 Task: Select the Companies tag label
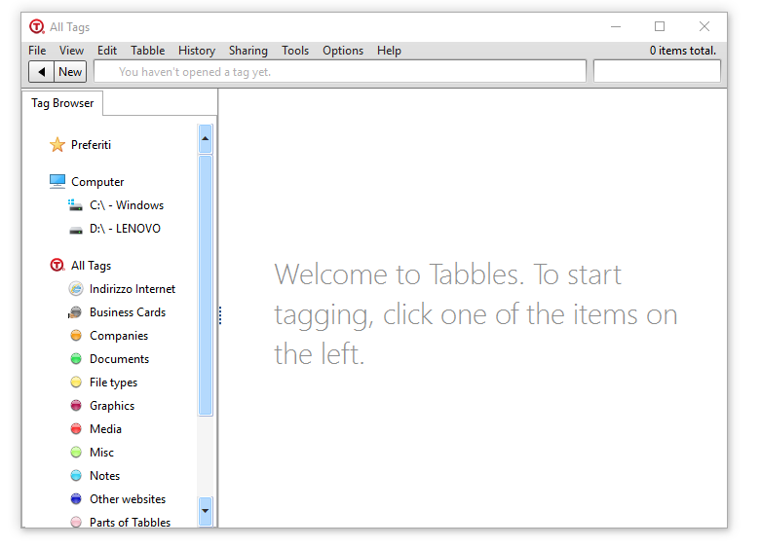119,336
